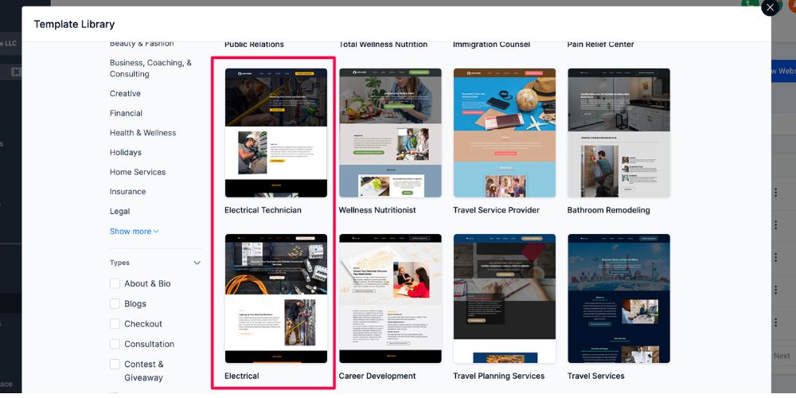Expand the Show more categories link
Image resolution: width=796 pixels, height=398 pixels.
click(x=131, y=232)
